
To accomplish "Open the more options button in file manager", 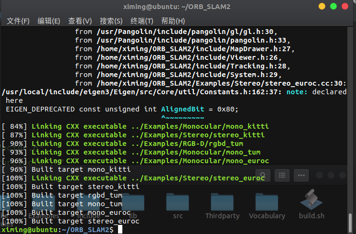I will pyautogui.click(x=301, y=175).
